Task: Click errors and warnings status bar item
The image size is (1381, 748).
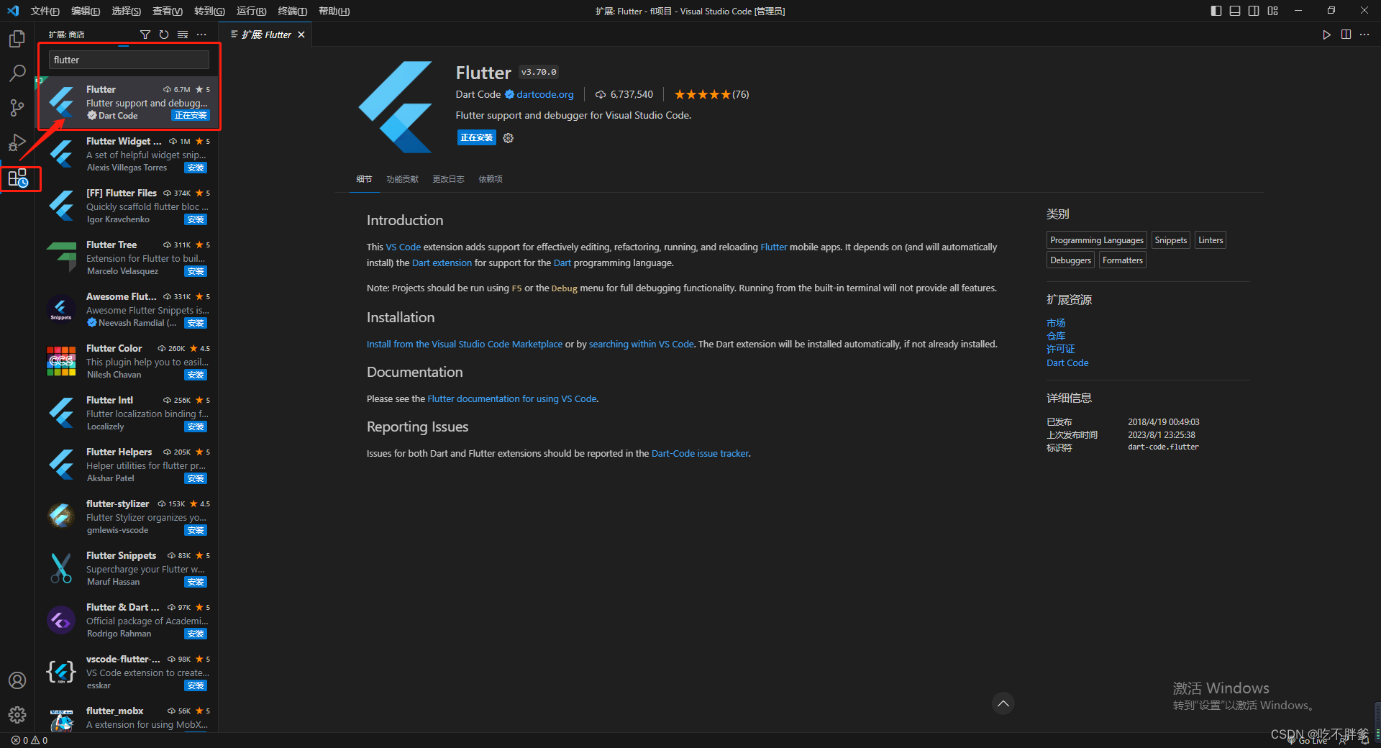Action: tap(29, 740)
